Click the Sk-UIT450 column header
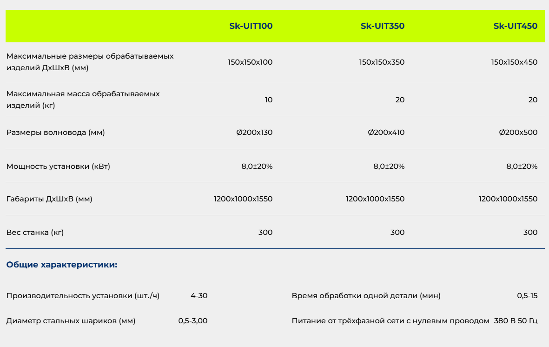The height and width of the screenshot is (347, 549). [515, 26]
